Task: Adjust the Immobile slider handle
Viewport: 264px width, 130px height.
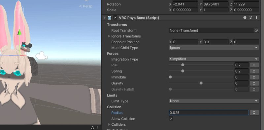Action: (x=170, y=77)
